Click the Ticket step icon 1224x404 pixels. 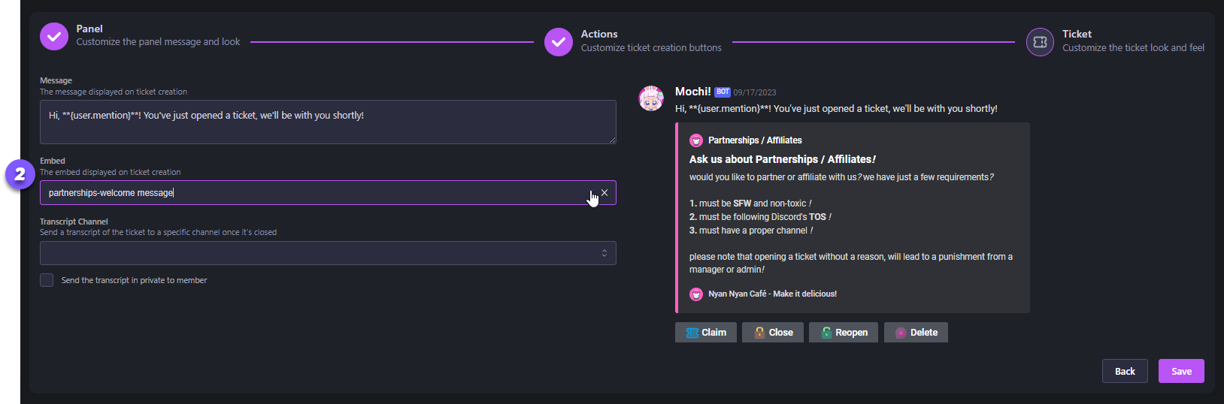(x=1040, y=42)
